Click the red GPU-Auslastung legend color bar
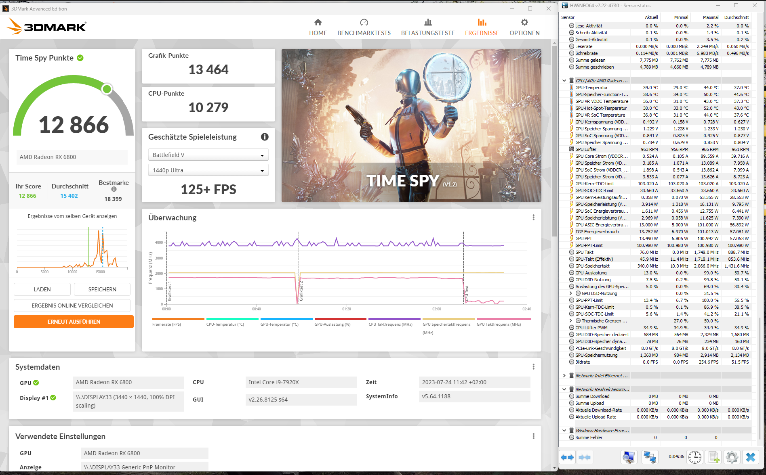This screenshot has height=475, width=766. click(340, 319)
